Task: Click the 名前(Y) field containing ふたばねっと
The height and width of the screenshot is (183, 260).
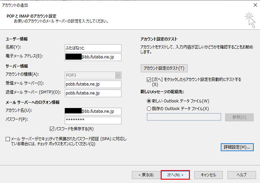Action: tap(93, 48)
